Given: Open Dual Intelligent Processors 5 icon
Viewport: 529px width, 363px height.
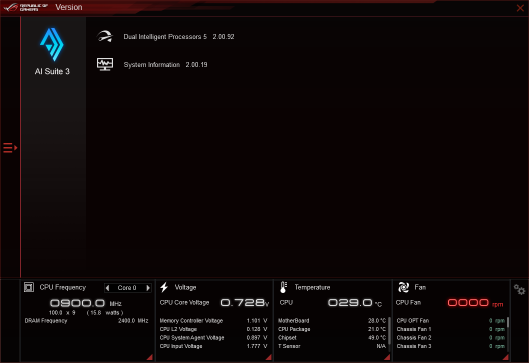Looking at the screenshot, I should 105,36.
